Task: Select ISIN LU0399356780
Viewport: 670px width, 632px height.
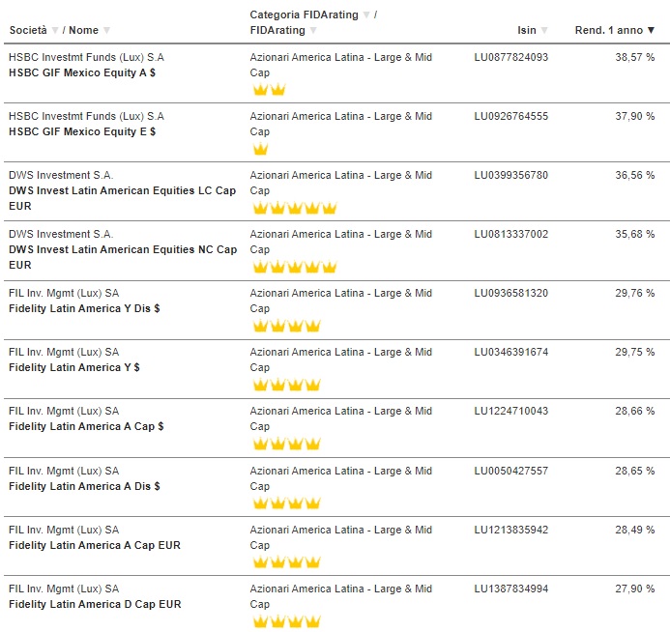Action: 511,175
